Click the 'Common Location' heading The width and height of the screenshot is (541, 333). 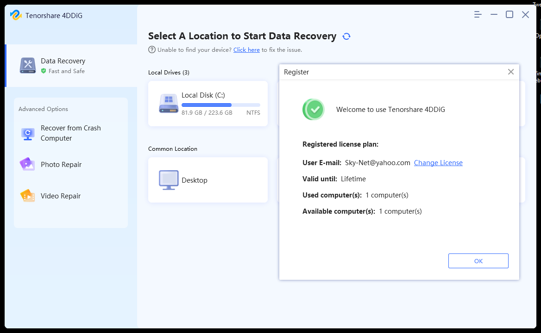tap(173, 149)
